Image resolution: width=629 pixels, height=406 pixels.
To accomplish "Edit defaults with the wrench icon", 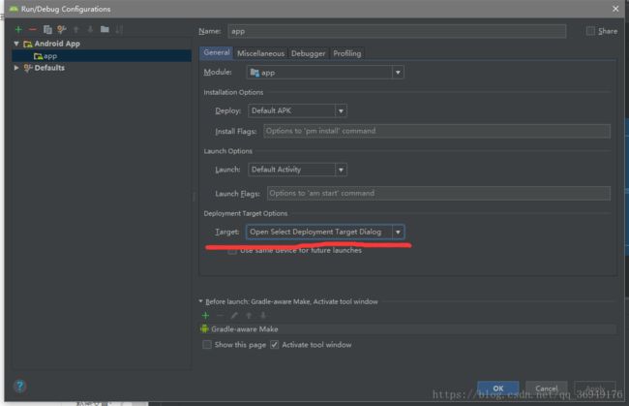I will [x=61, y=29].
